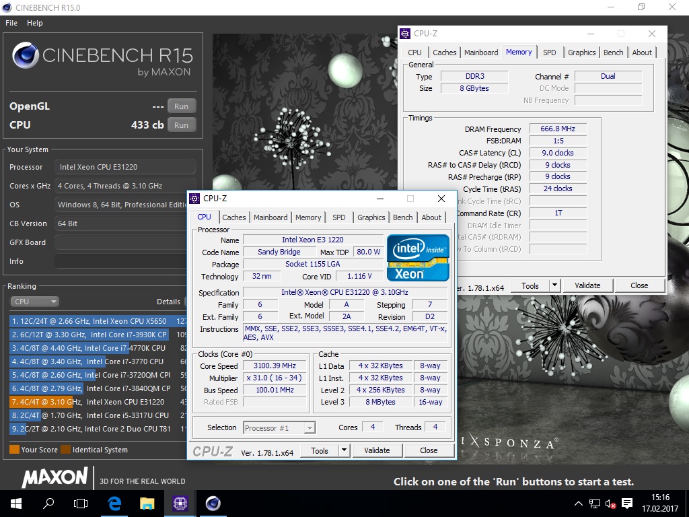Click the GFX Board field
Screen dimensions: 689x517
tap(121, 242)
